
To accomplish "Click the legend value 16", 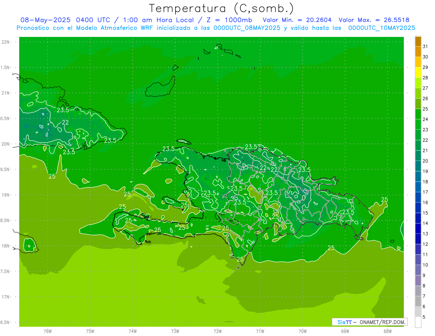I will [x=425, y=202].
